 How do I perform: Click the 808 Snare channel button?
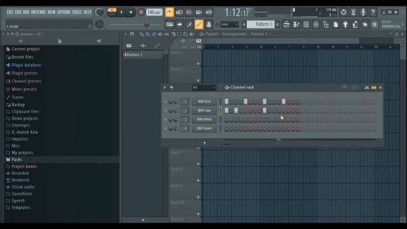[x=204, y=128]
